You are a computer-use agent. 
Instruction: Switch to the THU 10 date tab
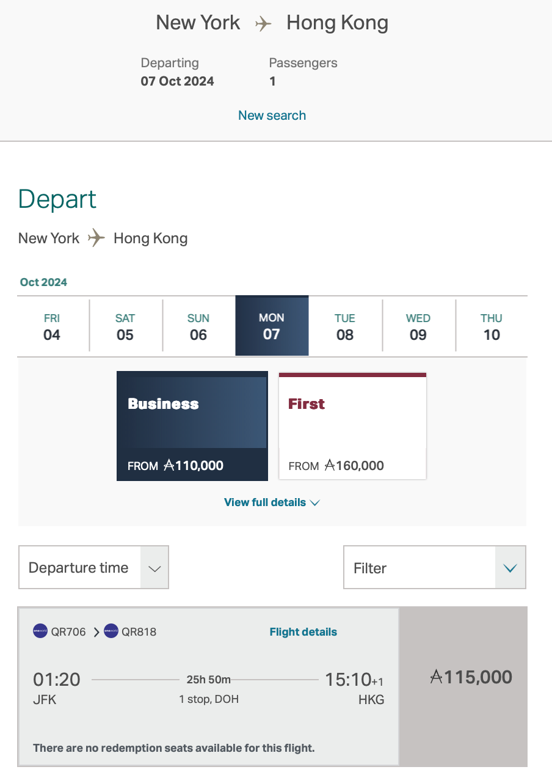[x=492, y=326]
